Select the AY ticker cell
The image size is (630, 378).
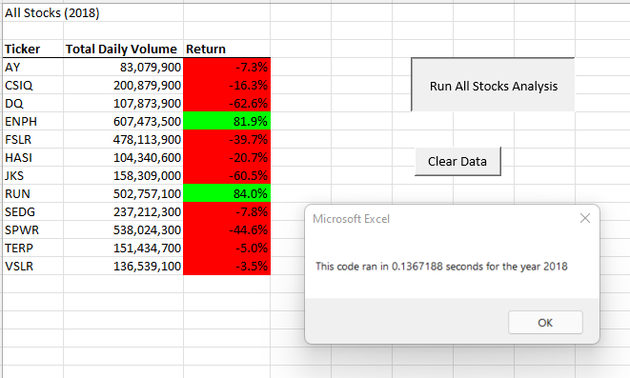click(x=33, y=67)
